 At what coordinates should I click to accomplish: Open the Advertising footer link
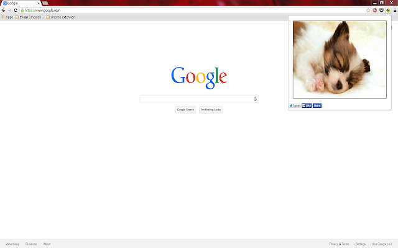coord(12,244)
